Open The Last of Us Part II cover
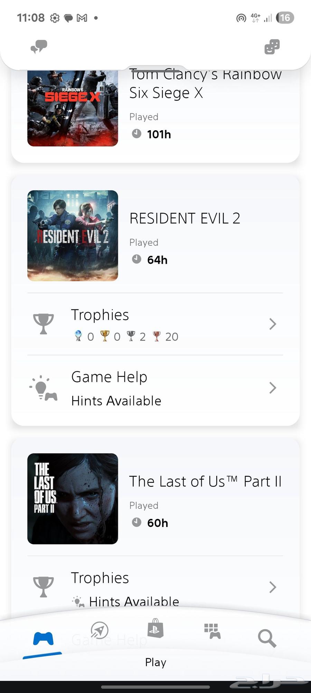 [73, 499]
